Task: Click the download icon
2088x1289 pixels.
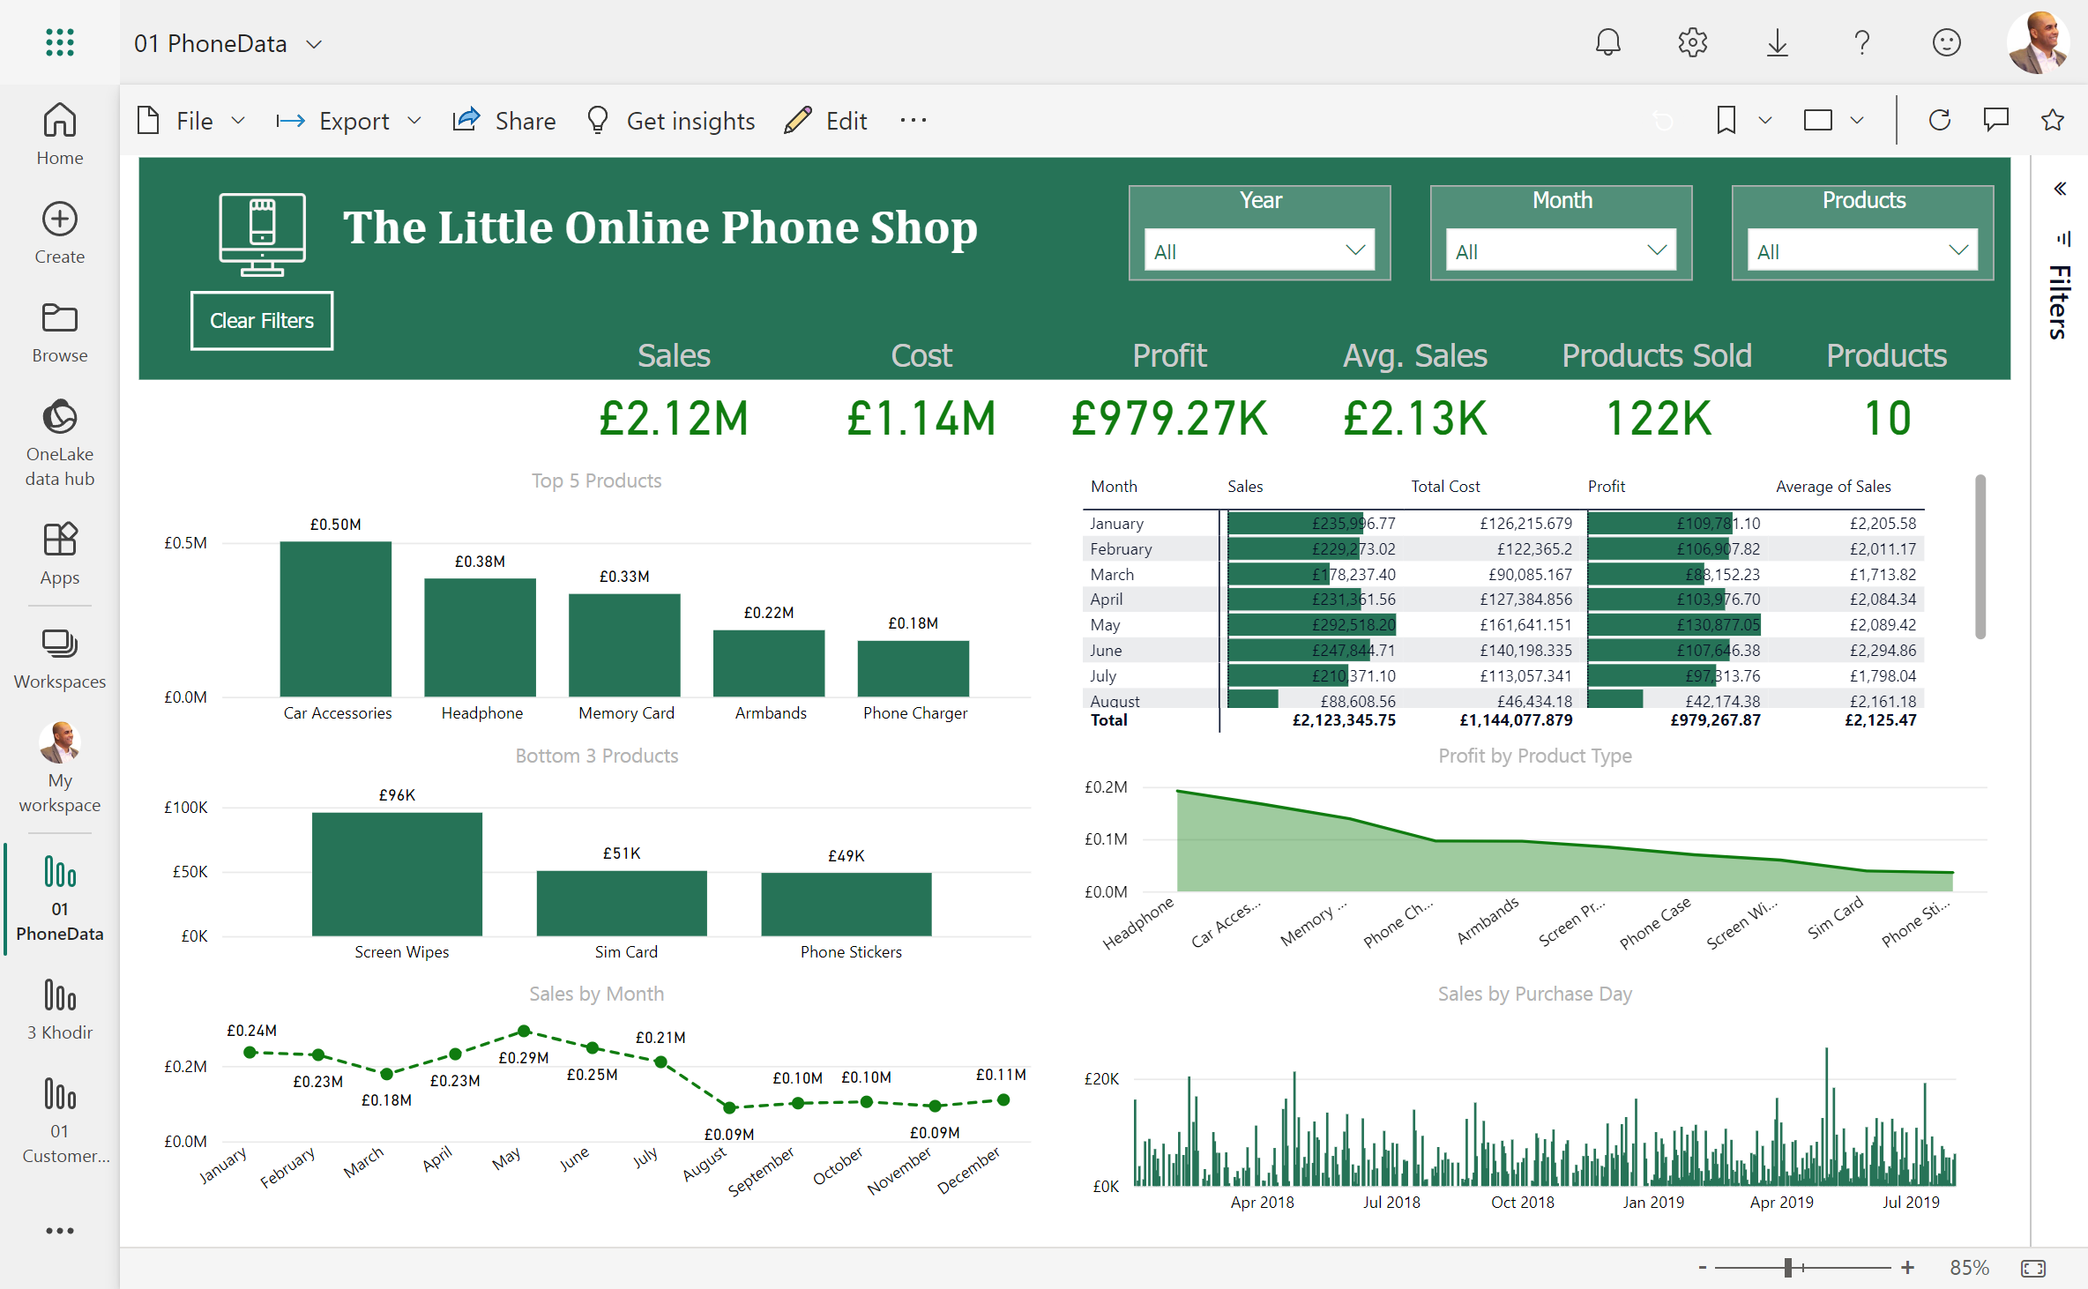Action: pyautogui.click(x=1777, y=42)
